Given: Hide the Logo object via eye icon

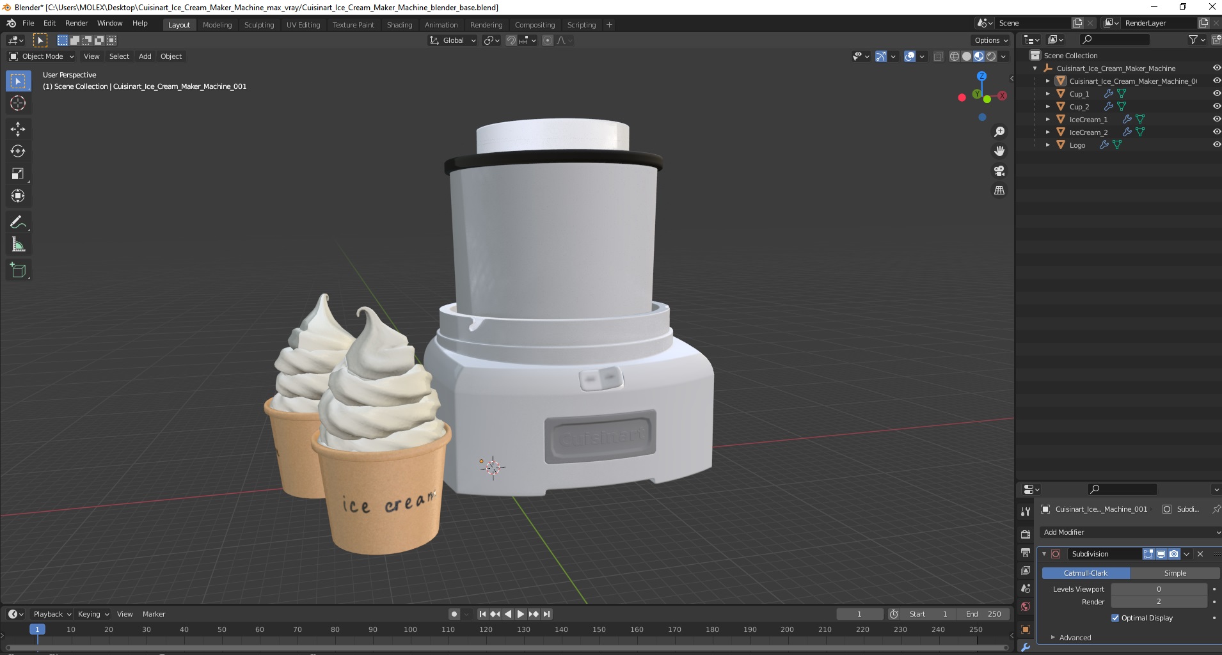Looking at the screenshot, I should tap(1216, 145).
